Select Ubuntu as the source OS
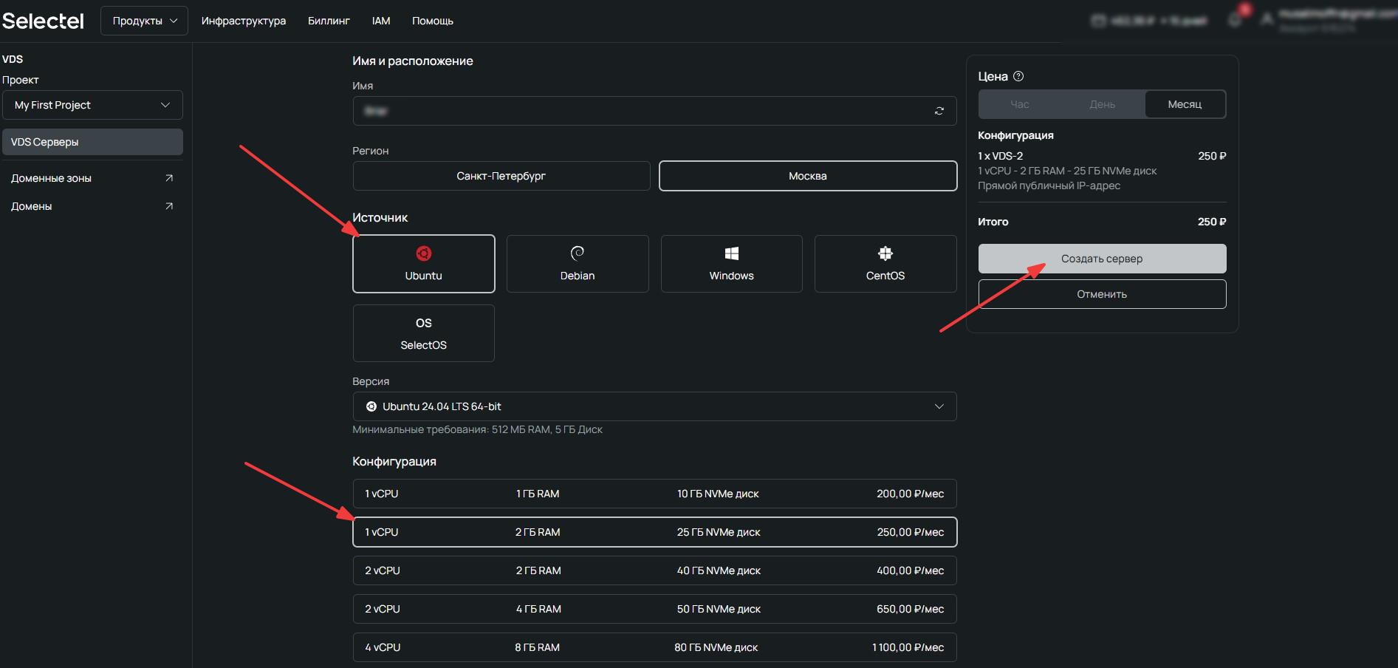The width and height of the screenshot is (1398, 668). (424, 264)
